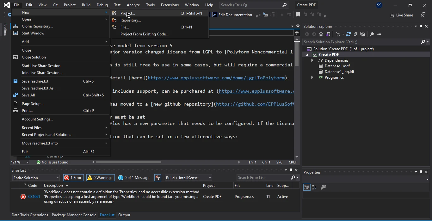
Task: Select Project... in the New submenu
Action: click(x=127, y=13)
